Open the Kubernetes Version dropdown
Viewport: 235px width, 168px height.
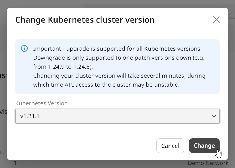click(x=117, y=116)
